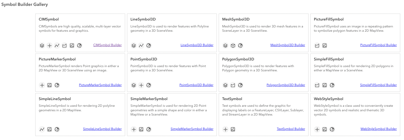This screenshot has height=140, width=404.
Task: Click the polyline icon in LineSymbol3D card
Action: (x=141, y=46)
